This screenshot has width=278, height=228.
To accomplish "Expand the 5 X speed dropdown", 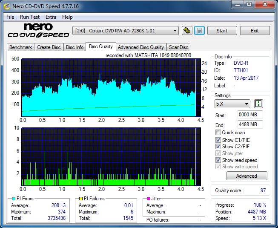I will point(232,104).
